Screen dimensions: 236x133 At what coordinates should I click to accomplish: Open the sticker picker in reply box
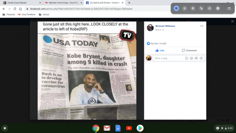201,58
